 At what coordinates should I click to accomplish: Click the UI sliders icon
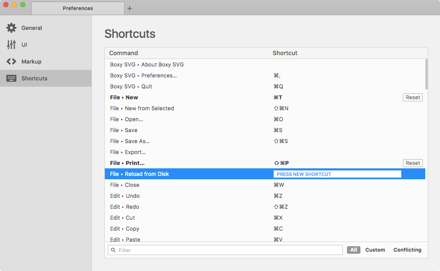point(11,45)
